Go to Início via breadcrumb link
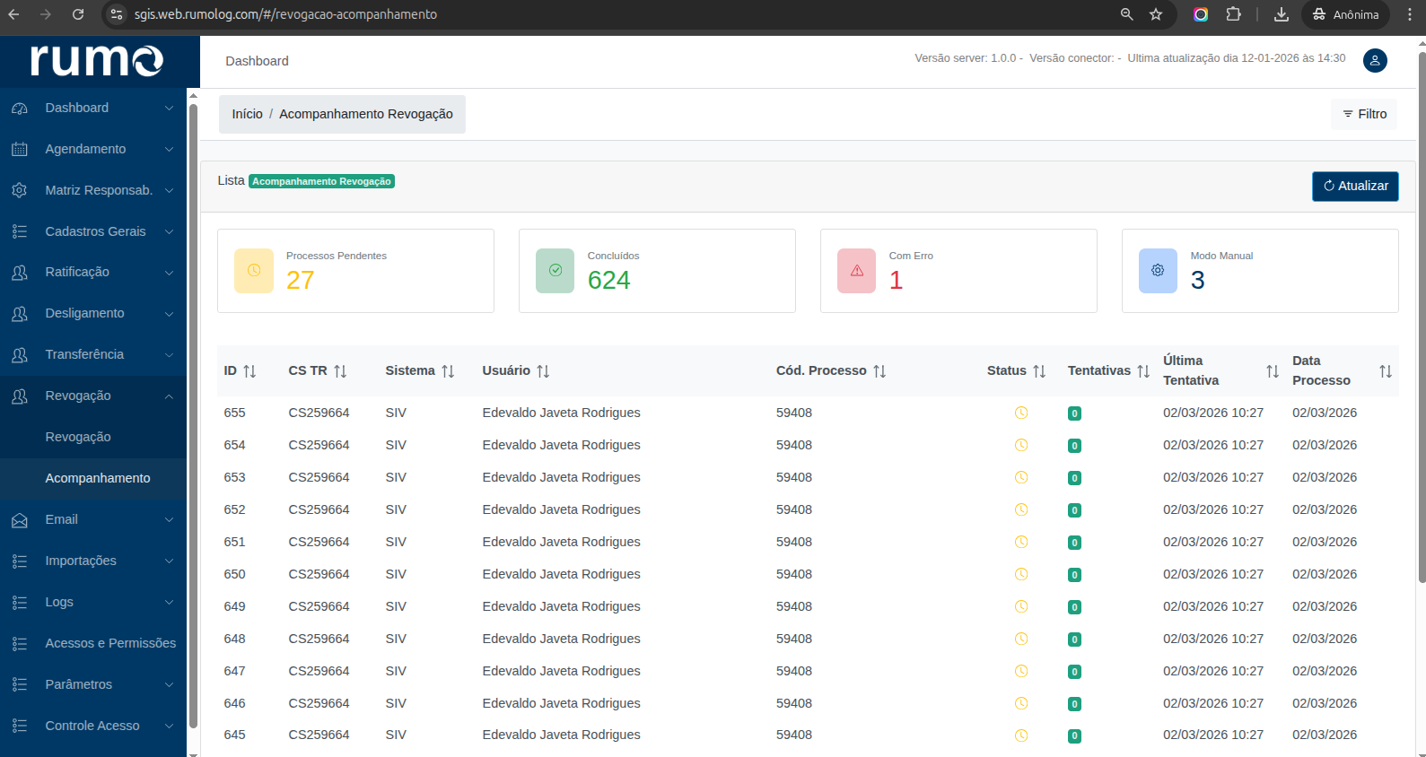This screenshot has width=1426, height=757. 247,114
